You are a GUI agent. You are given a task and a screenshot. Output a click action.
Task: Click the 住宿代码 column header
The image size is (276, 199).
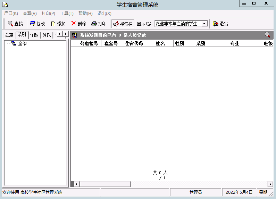(134, 43)
